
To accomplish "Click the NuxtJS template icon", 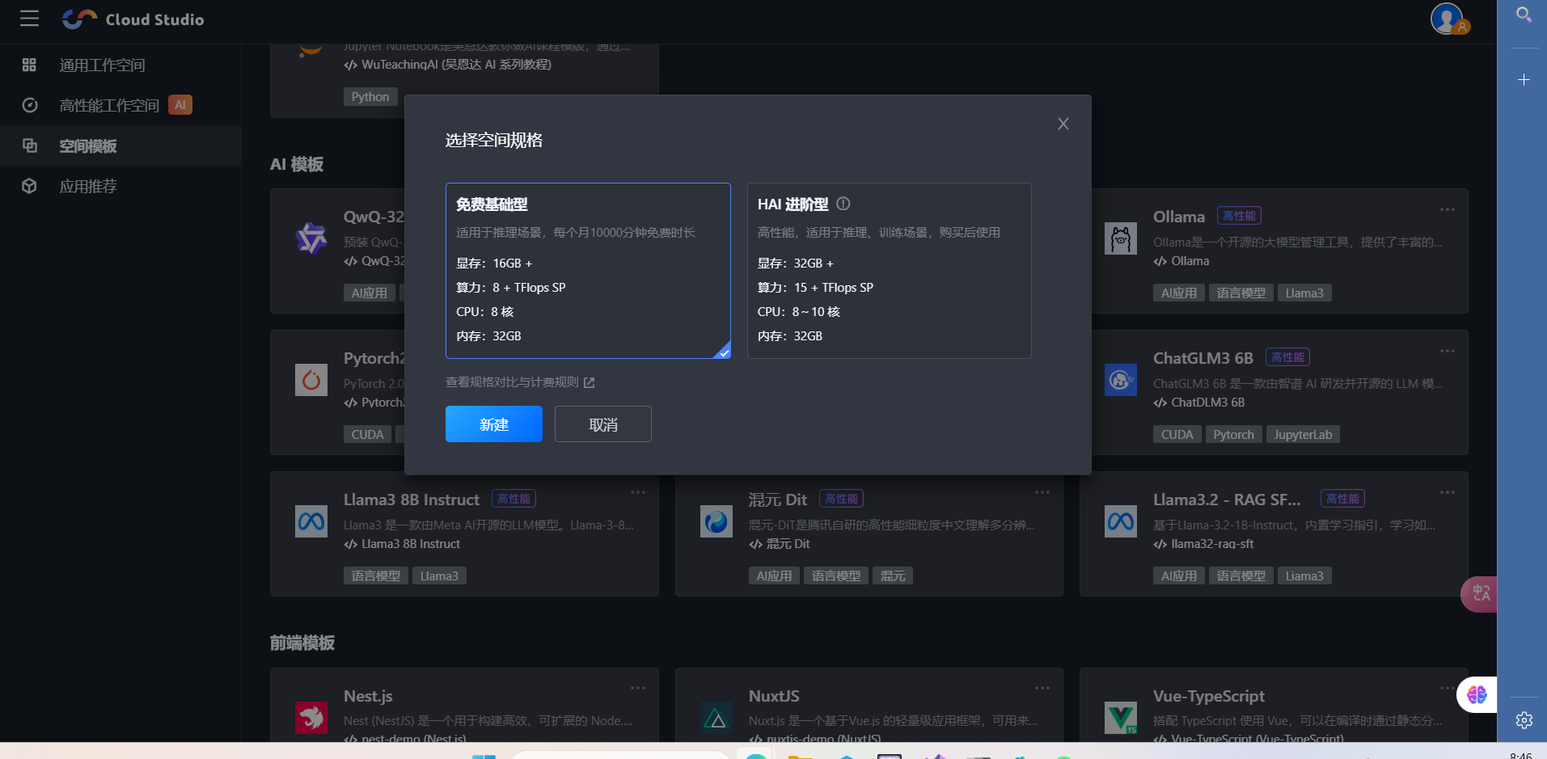I will click(x=716, y=717).
